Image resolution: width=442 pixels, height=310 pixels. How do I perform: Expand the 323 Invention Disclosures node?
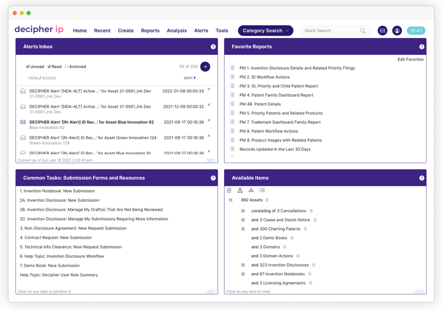(243, 265)
